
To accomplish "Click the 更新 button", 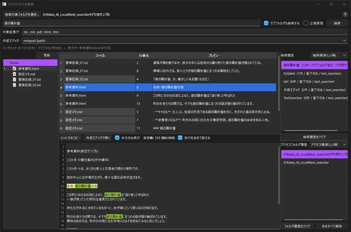I will 47,55.
